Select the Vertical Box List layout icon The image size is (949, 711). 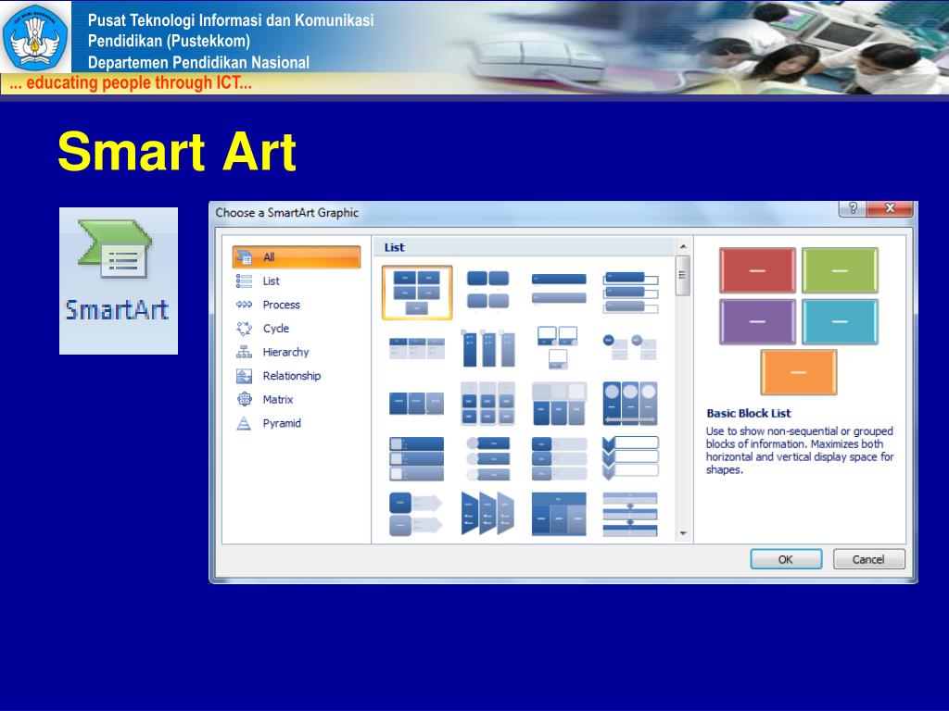(x=630, y=292)
